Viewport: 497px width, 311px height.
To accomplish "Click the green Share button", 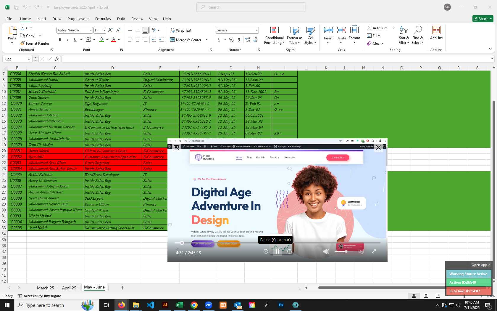I will [483, 19].
